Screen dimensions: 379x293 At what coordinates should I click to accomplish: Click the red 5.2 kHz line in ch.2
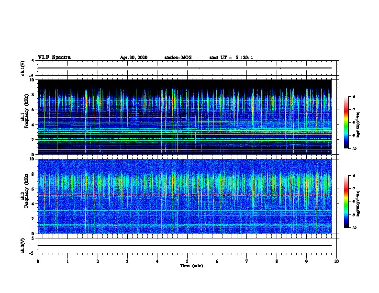pyautogui.click(x=184, y=195)
